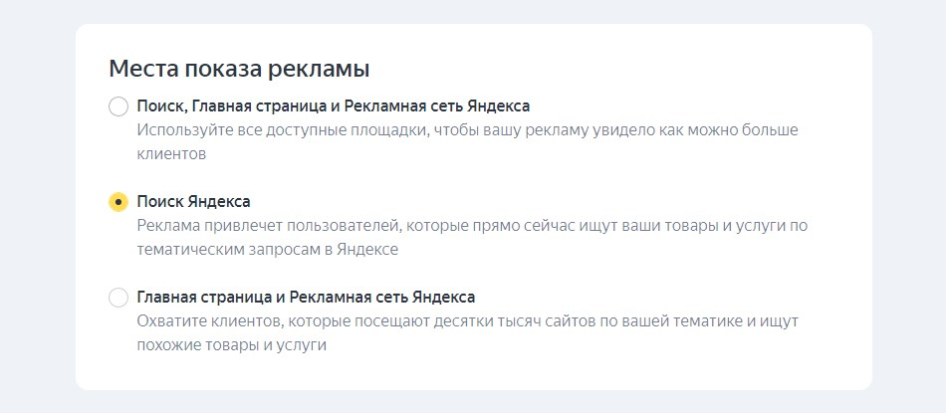Select the bottom radio button, Главная страница option

tap(118, 298)
